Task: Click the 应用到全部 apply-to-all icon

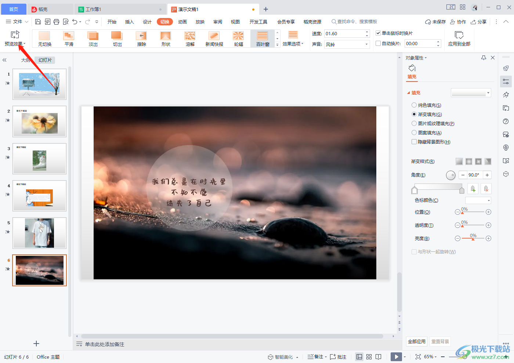Action: coord(459,35)
